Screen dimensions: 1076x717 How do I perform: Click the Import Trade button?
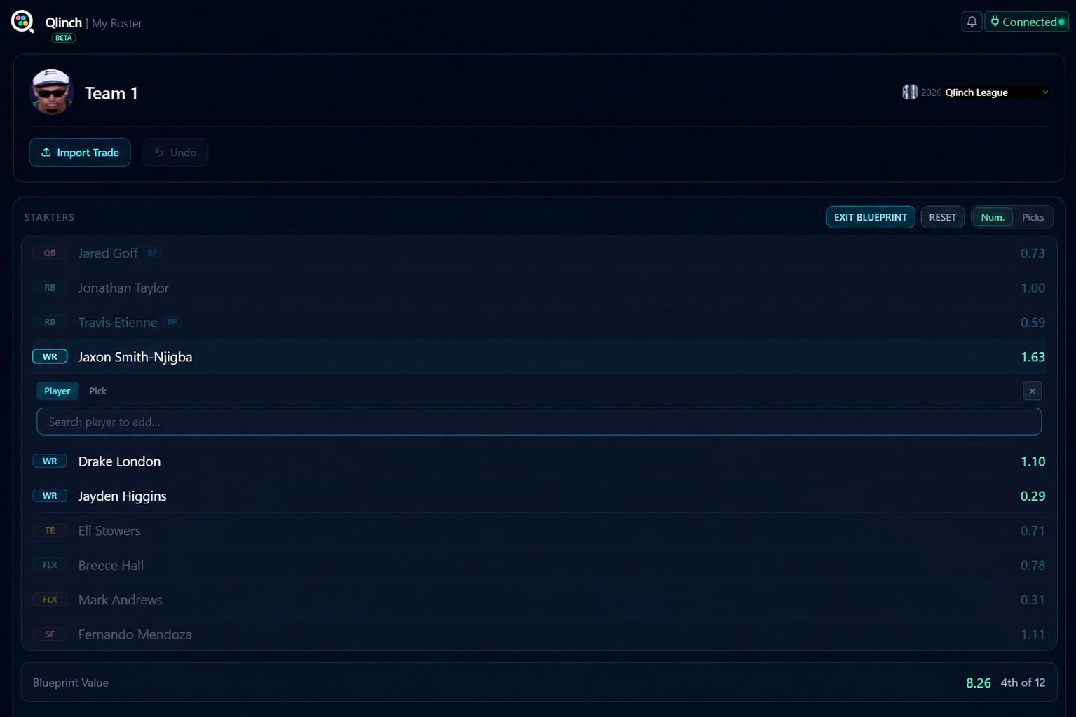click(x=80, y=153)
